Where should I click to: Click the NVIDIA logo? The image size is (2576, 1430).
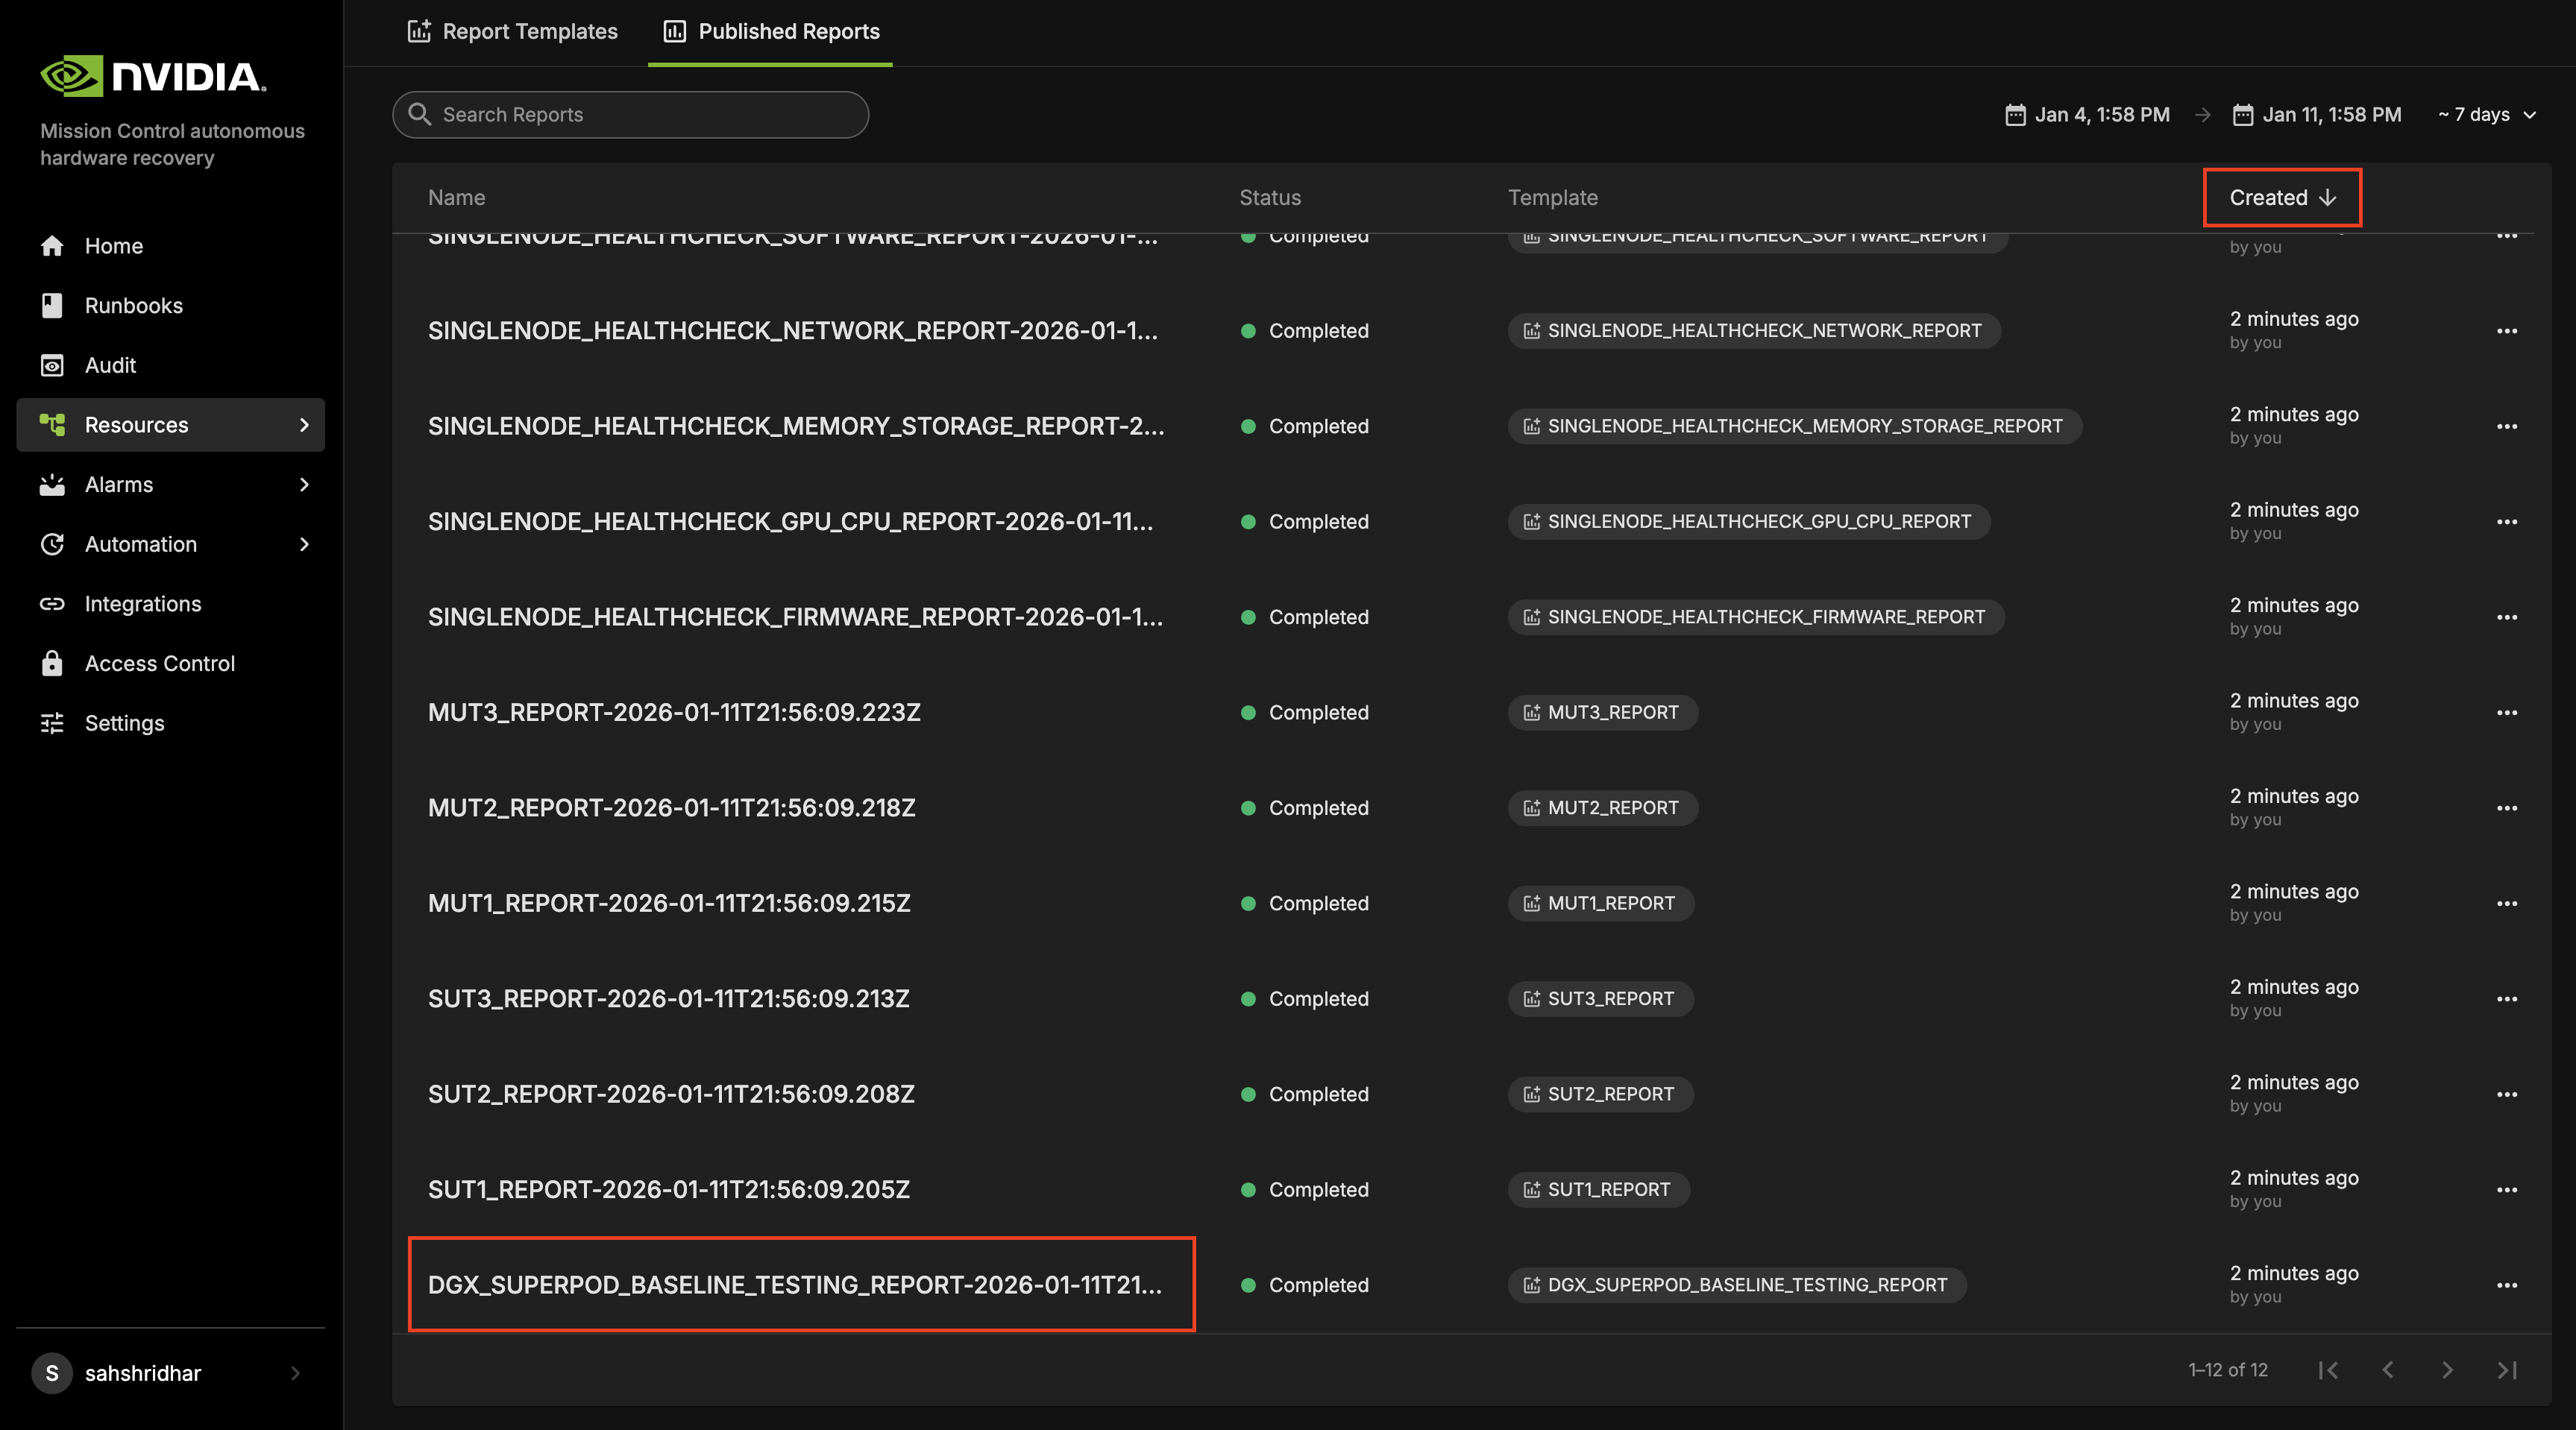point(153,76)
